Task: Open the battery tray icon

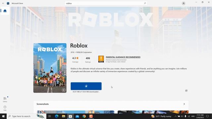Action: click(x=179, y=116)
